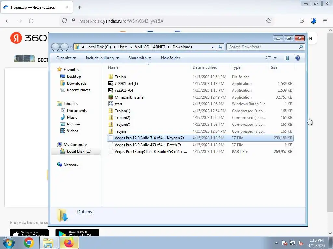Click Users in address breadcrumb
Screen dimensions: 333x249
pos(123,47)
